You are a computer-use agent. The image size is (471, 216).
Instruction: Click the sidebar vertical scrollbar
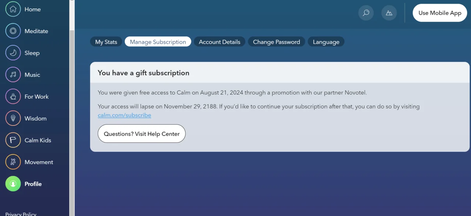pyautogui.click(x=72, y=108)
